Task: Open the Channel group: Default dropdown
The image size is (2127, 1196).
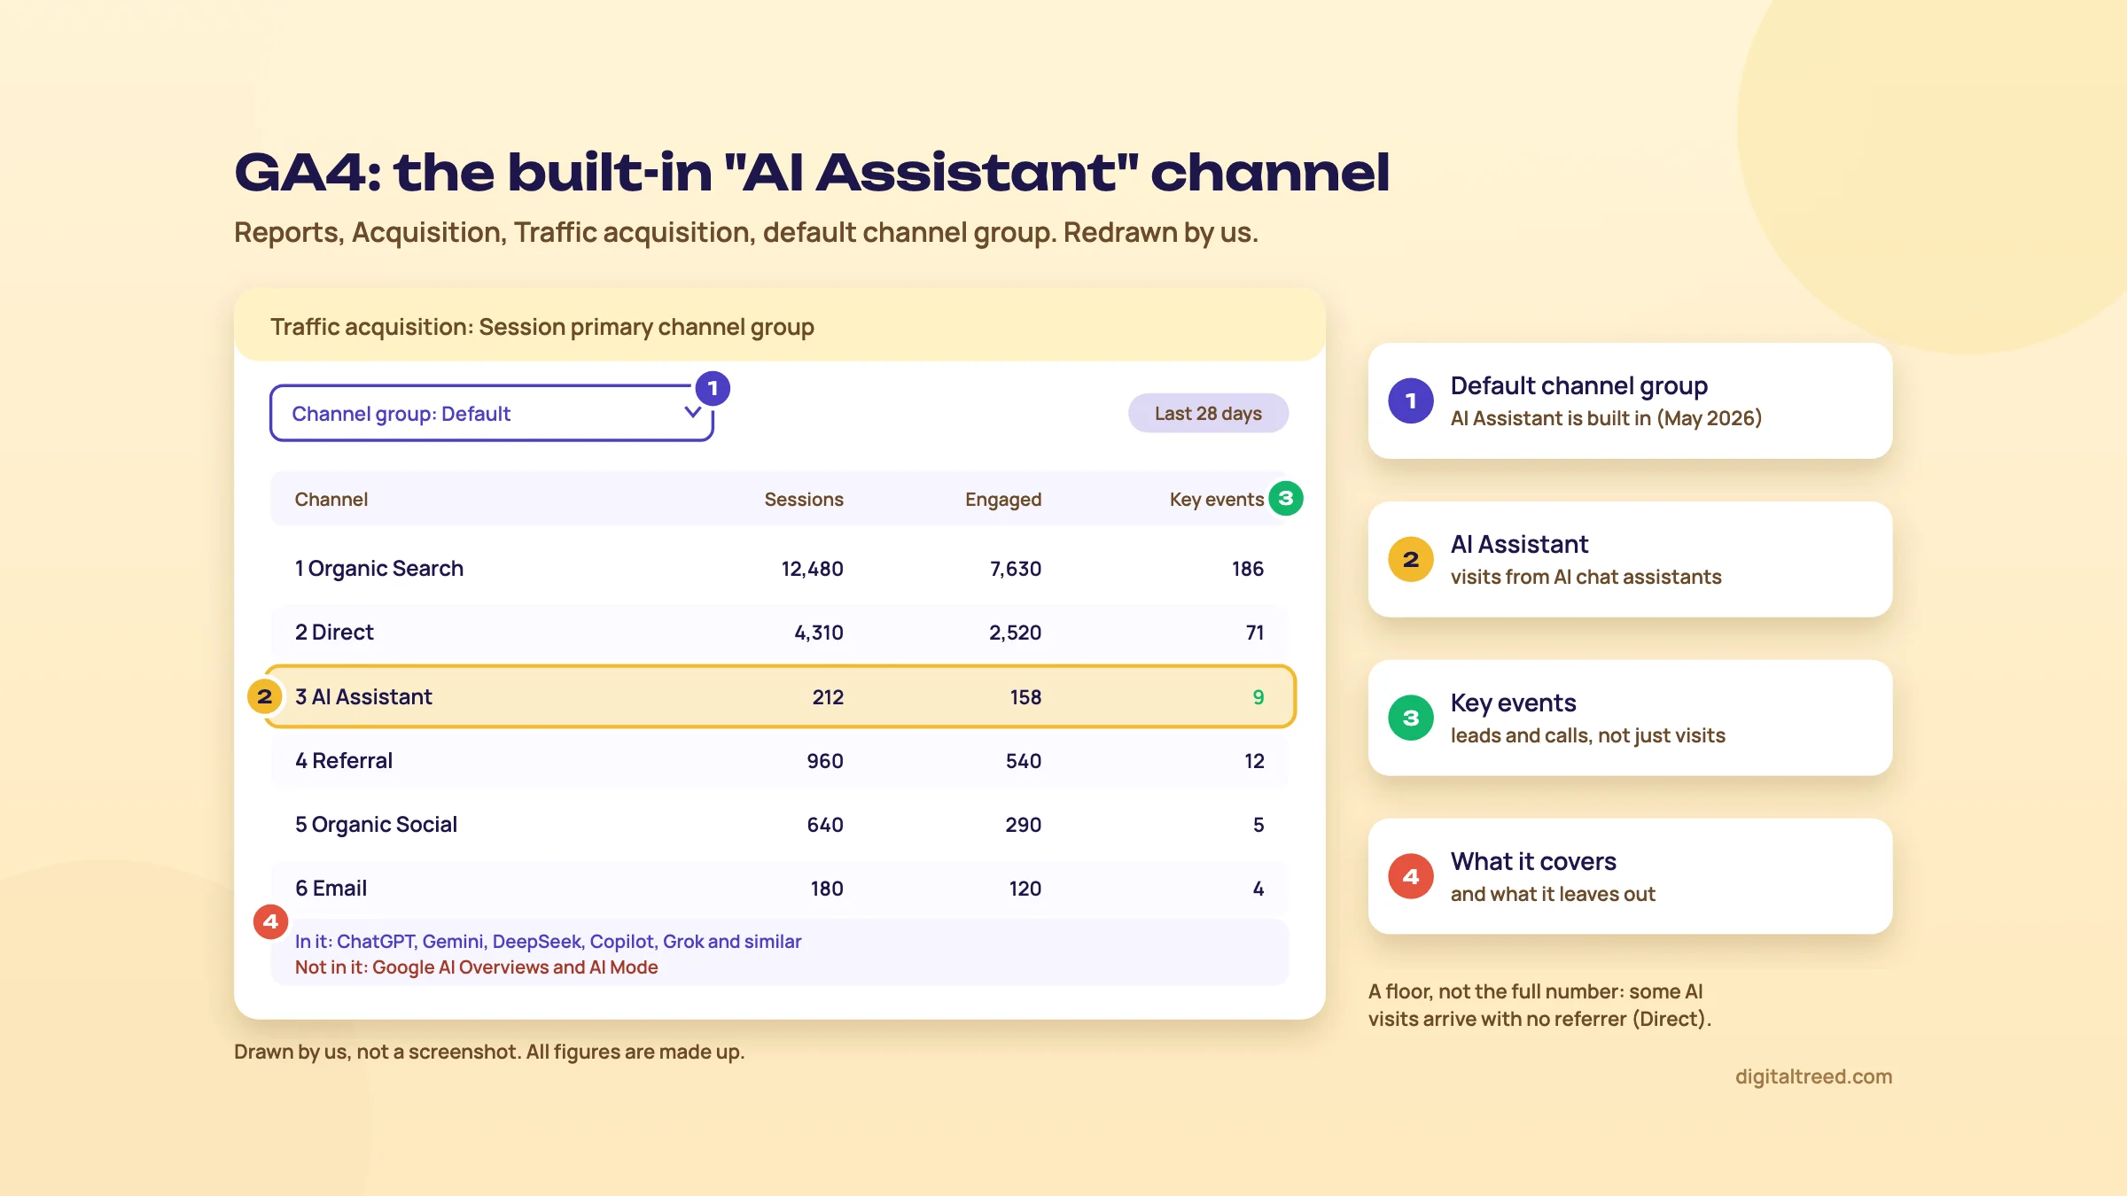Action: [x=492, y=413]
